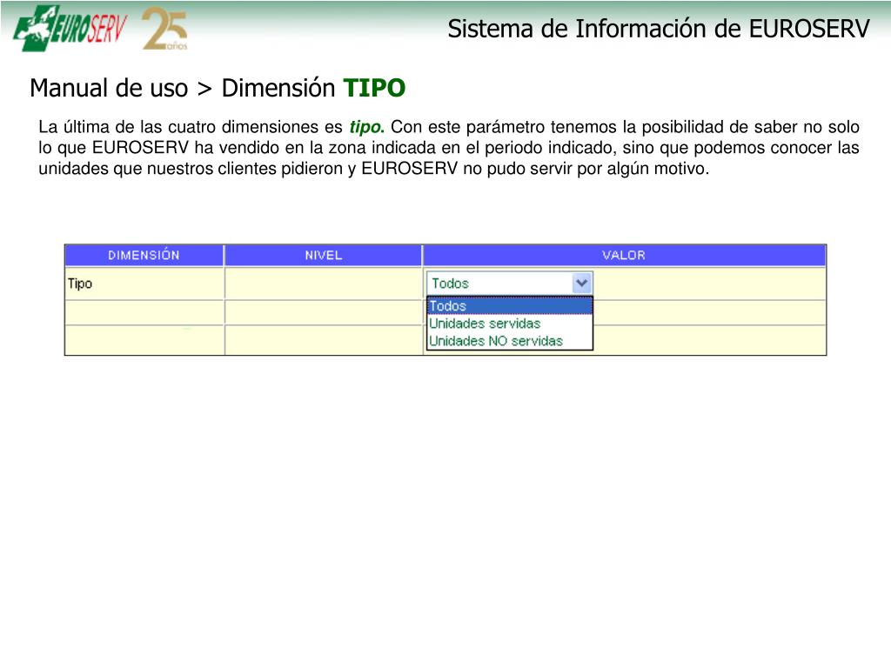Choose Unidades NO servidas option
Image resolution: width=891 pixels, height=668 pixels.
(510, 341)
